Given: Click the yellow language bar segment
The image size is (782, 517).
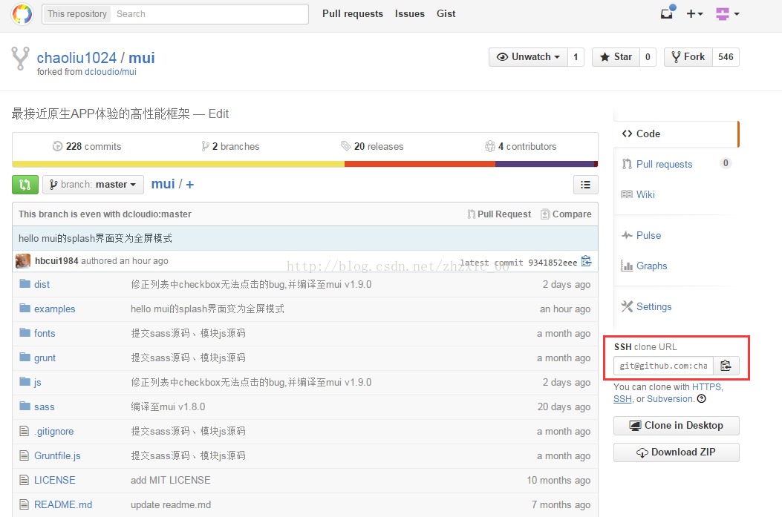Looking at the screenshot, I should tap(178, 164).
